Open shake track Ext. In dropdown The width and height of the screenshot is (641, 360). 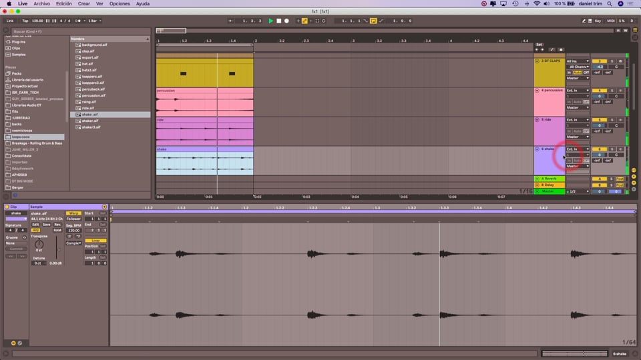pyautogui.click(x=578, y=149)
